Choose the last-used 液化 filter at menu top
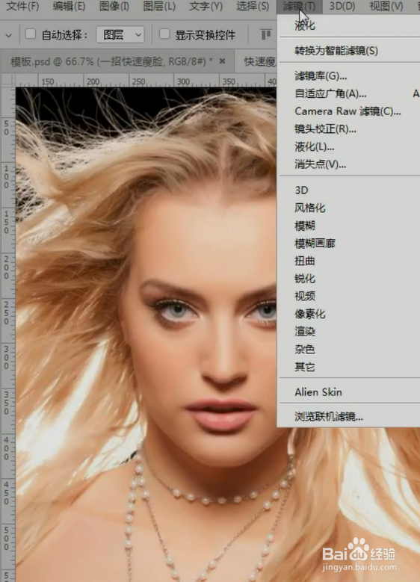Image resolution: width=420 pixels, height=582 pixels. coord(304,26)
